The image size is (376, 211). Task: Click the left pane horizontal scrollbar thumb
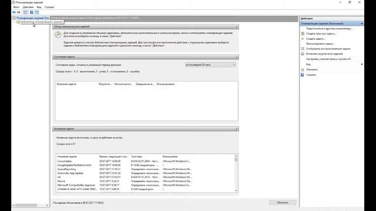click(x=26, y=205)
